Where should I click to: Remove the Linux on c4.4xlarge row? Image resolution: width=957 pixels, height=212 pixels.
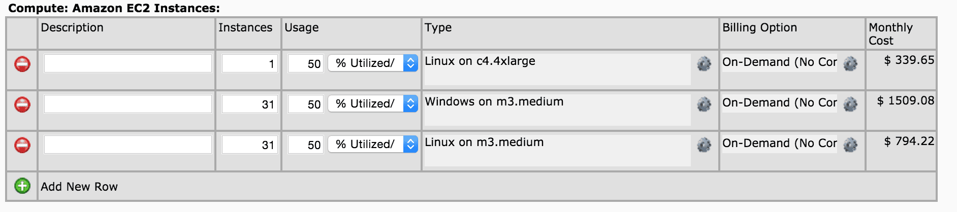pos(22,64)
